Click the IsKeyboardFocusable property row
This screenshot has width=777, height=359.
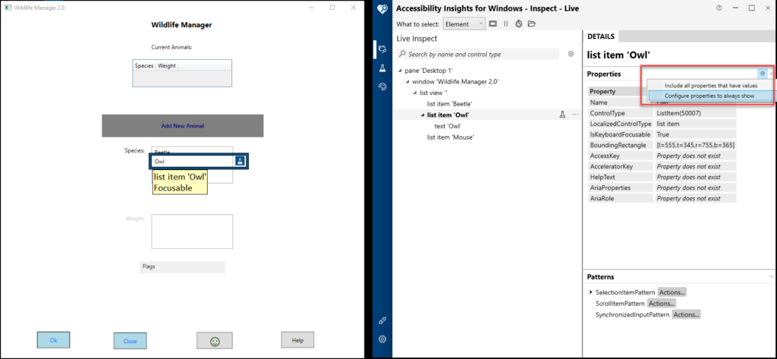coord(662,134)
